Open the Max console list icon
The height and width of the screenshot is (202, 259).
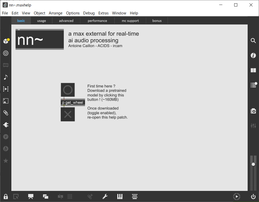point(254,85)
